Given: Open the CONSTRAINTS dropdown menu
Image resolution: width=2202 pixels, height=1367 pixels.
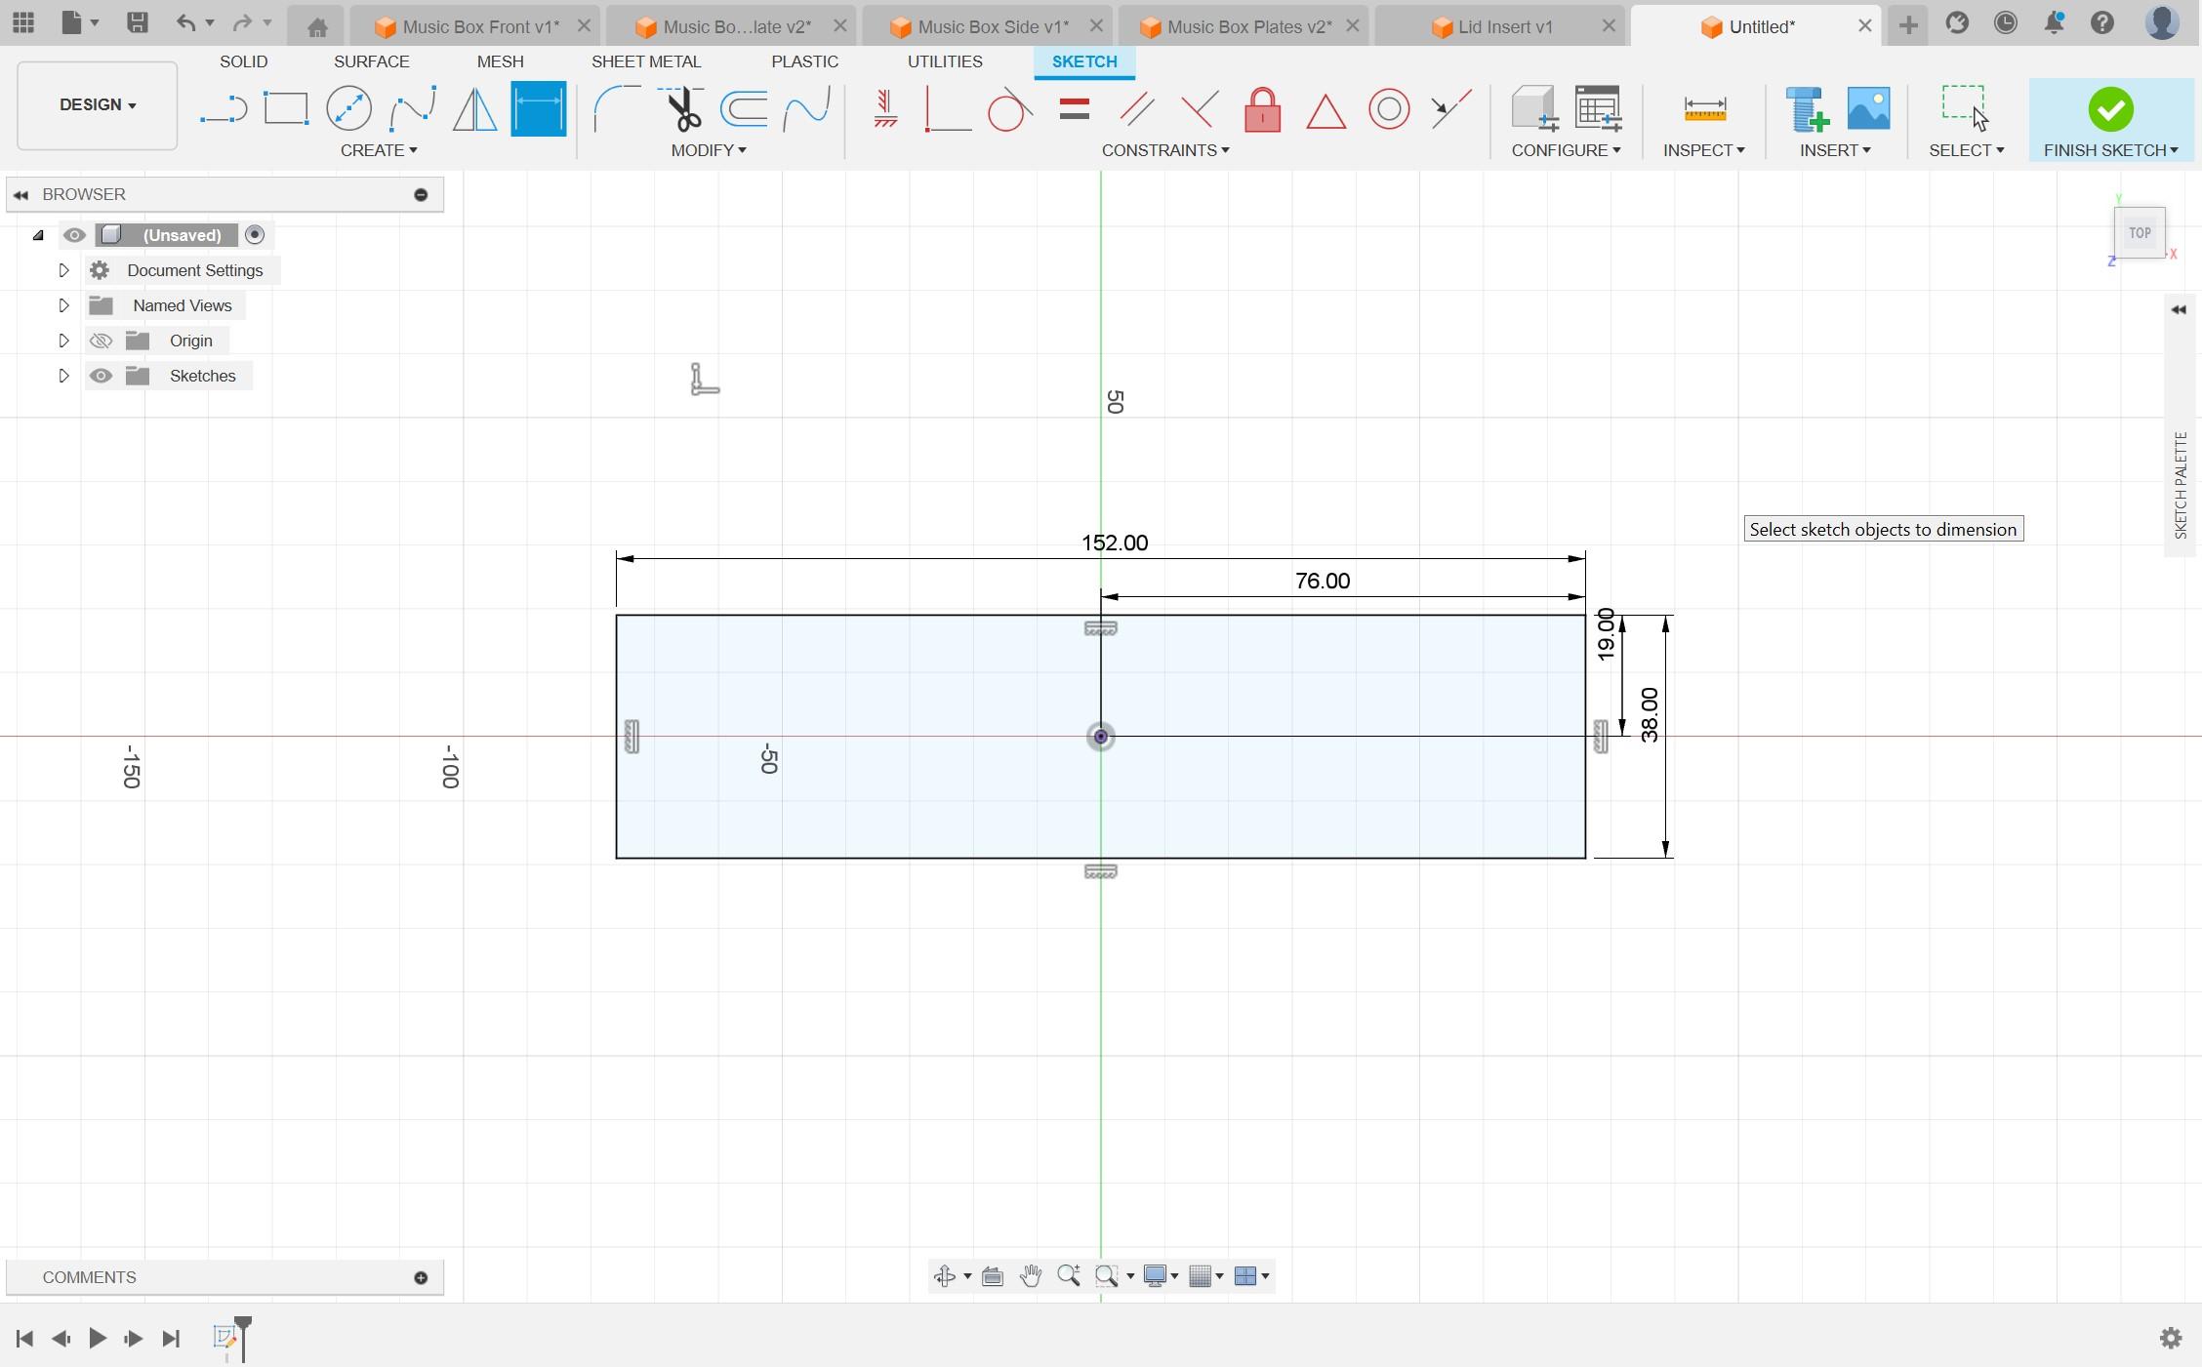Looking at the screenshot, I should pyautogui.click(x=1164, y=150).
